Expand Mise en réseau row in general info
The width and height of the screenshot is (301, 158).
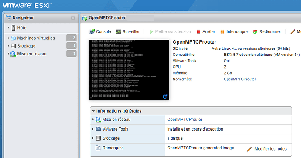point(93,120)
